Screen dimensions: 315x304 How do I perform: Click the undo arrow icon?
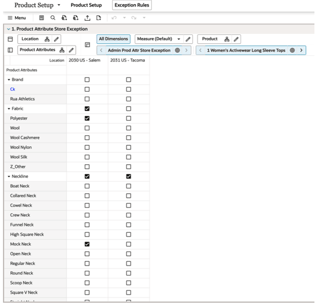114,18
